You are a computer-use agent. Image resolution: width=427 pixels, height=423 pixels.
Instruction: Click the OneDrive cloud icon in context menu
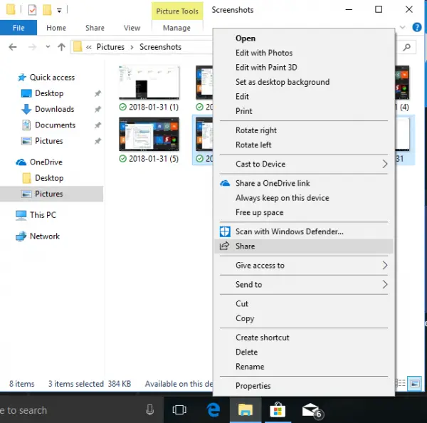225,184
